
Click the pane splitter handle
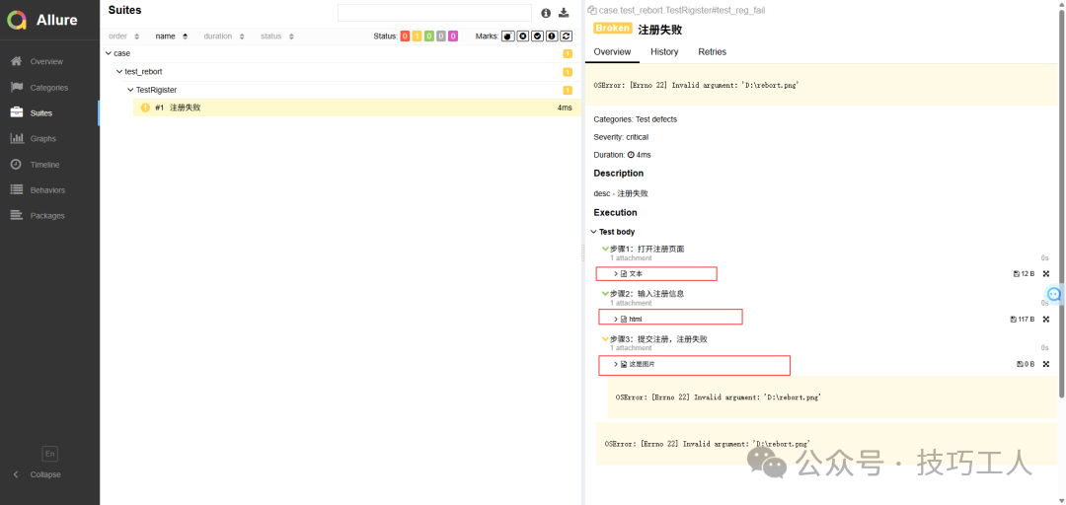click(582, 252)
